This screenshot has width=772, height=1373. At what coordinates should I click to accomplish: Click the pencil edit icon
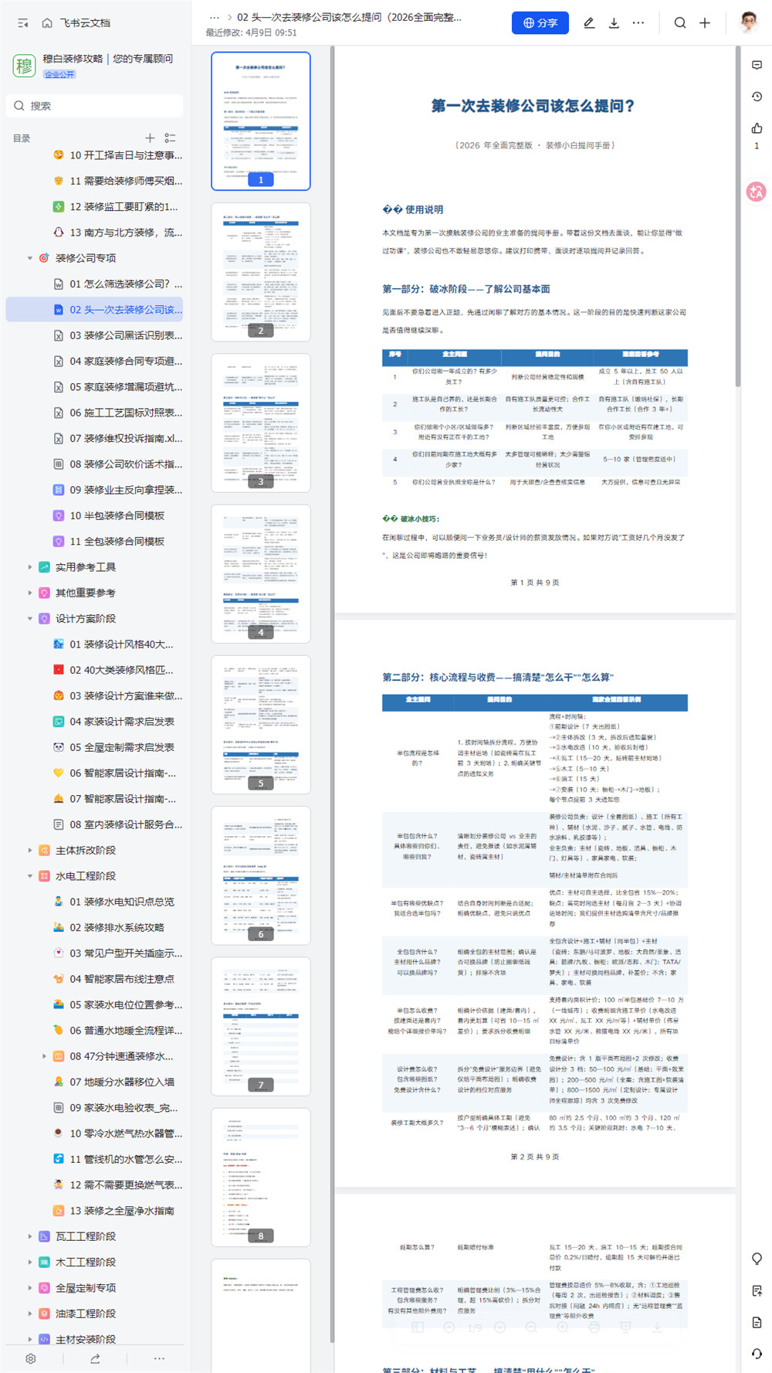[589, 23]
